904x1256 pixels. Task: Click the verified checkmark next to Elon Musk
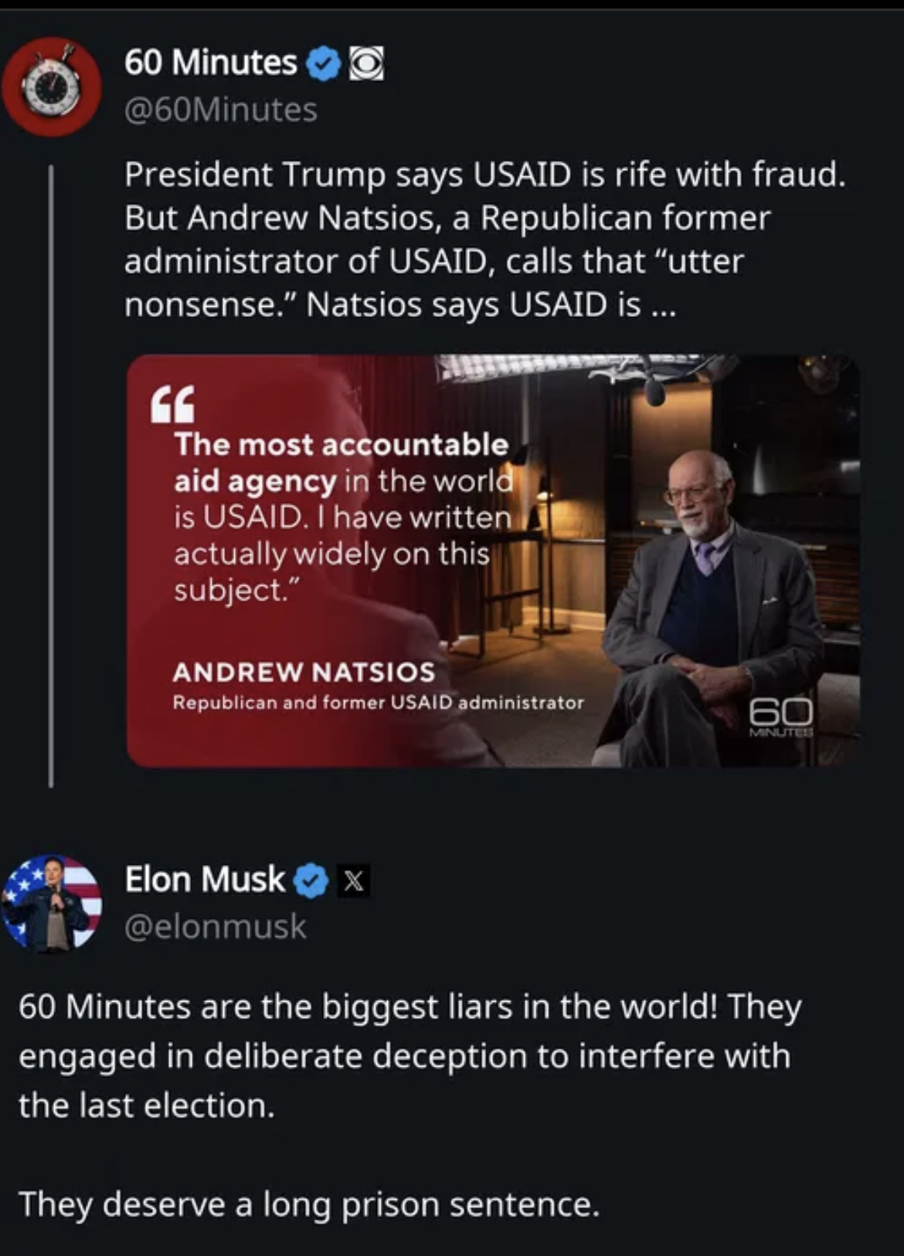311,880
